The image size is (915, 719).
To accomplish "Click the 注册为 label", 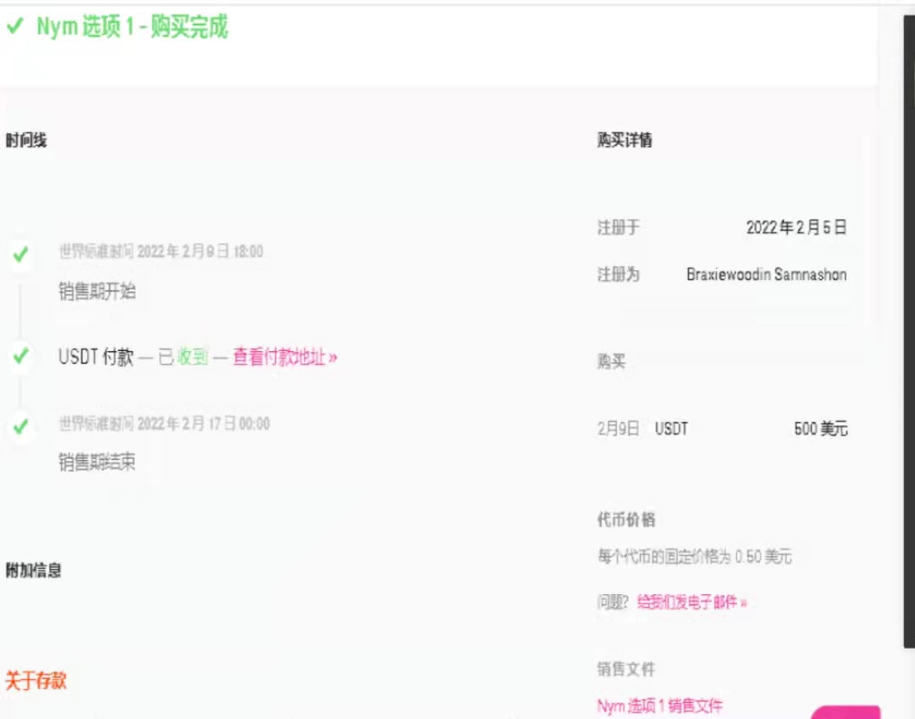I will coord(619,274).
